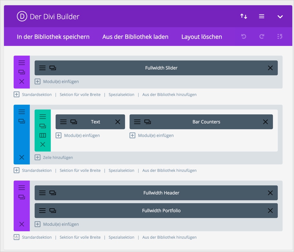
Task: Click Layout löschen
Action: [202, 37]
